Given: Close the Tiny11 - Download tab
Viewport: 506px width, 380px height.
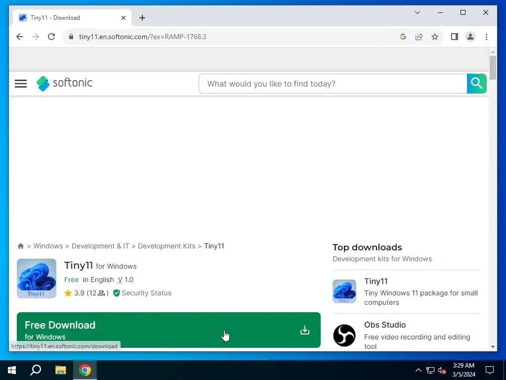Looking at the screenshot, I should (x=123, y=18).
